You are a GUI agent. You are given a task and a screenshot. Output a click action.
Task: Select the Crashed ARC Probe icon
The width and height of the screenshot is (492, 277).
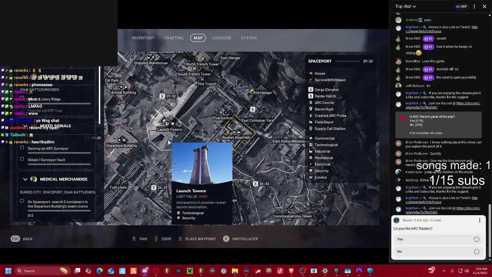[311, 115]
